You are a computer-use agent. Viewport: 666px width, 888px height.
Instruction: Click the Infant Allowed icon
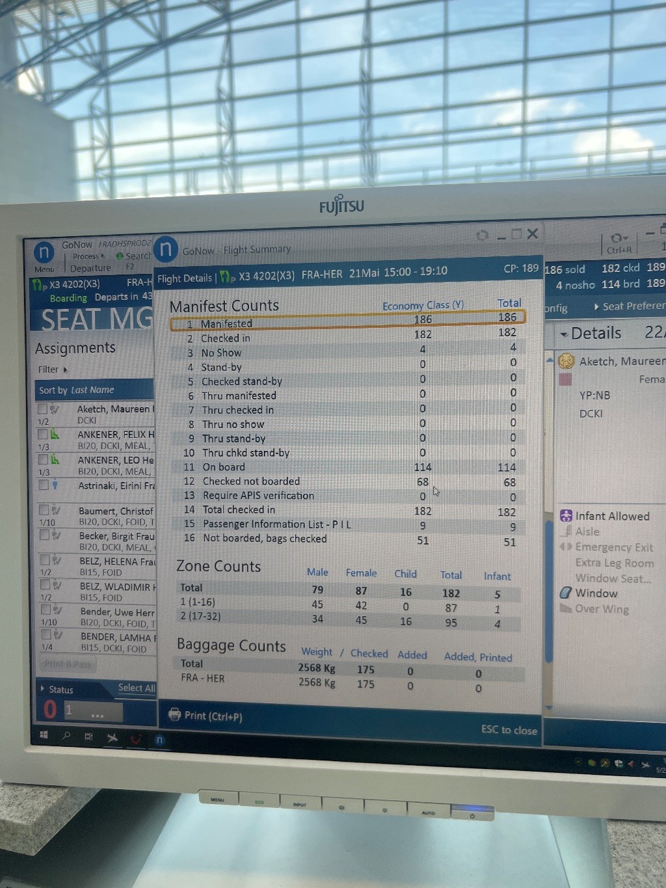coord(566,516)
